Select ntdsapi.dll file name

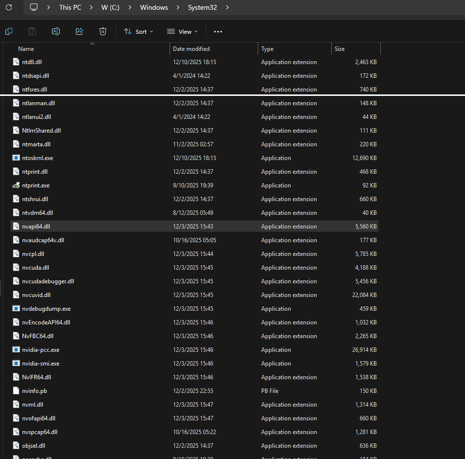tap(36, 76)
